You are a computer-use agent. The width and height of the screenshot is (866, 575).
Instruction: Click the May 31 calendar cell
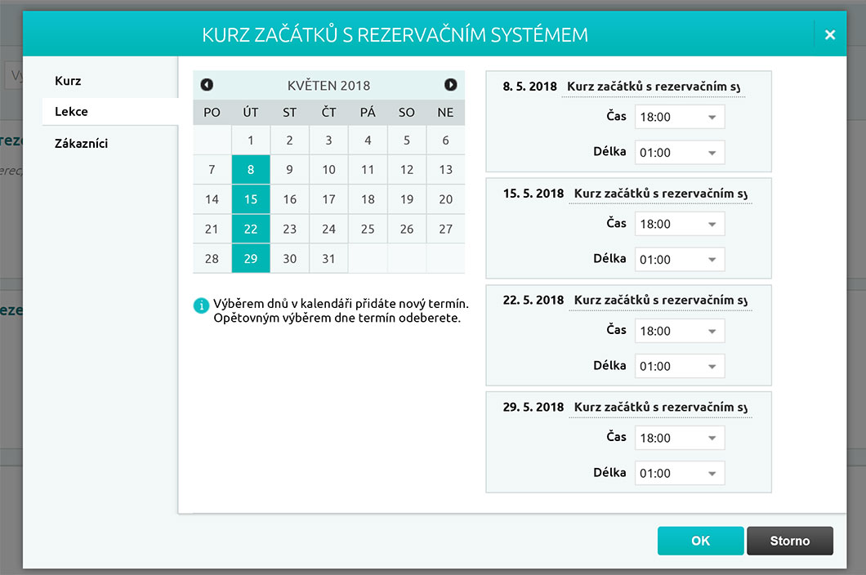click(328, 258)
